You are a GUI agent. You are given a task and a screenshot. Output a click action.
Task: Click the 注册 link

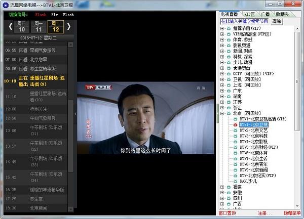click(x=264, y=213)
